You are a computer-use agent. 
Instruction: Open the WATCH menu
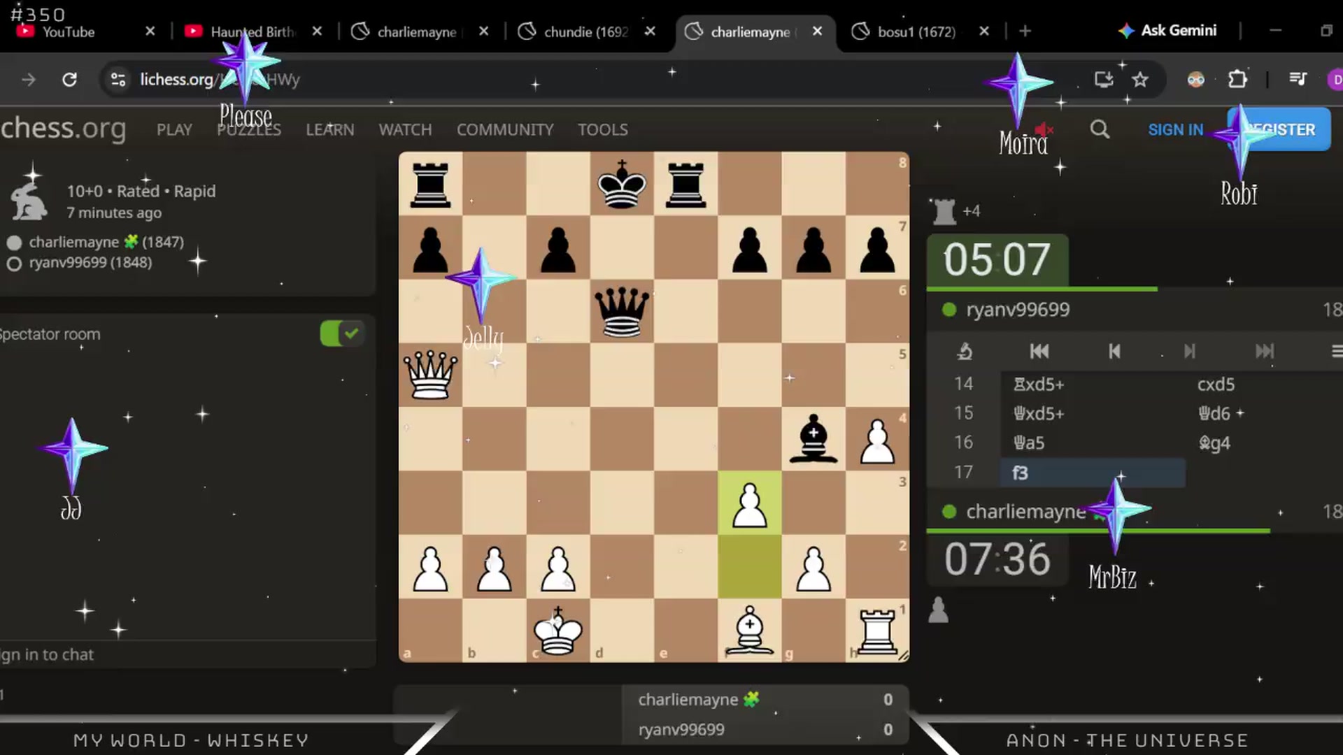405,130
